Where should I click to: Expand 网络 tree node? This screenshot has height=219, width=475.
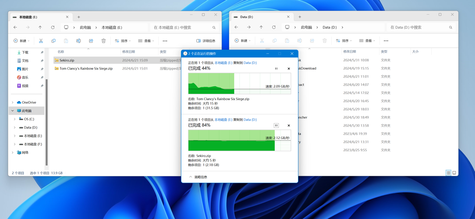pyautogui.click(x=13, y=153)
